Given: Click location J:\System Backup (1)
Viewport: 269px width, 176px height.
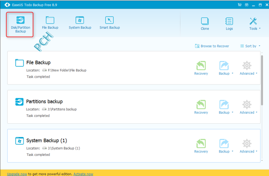Looking at the screenshot, I should (x=64, y=148).
